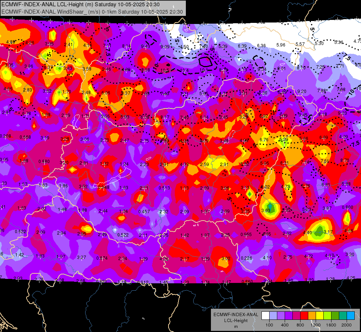Image resolution: width=361 pixels, height=332 pixels.
Task: Click the wind shear value 0.513
Action: point(164,188)
